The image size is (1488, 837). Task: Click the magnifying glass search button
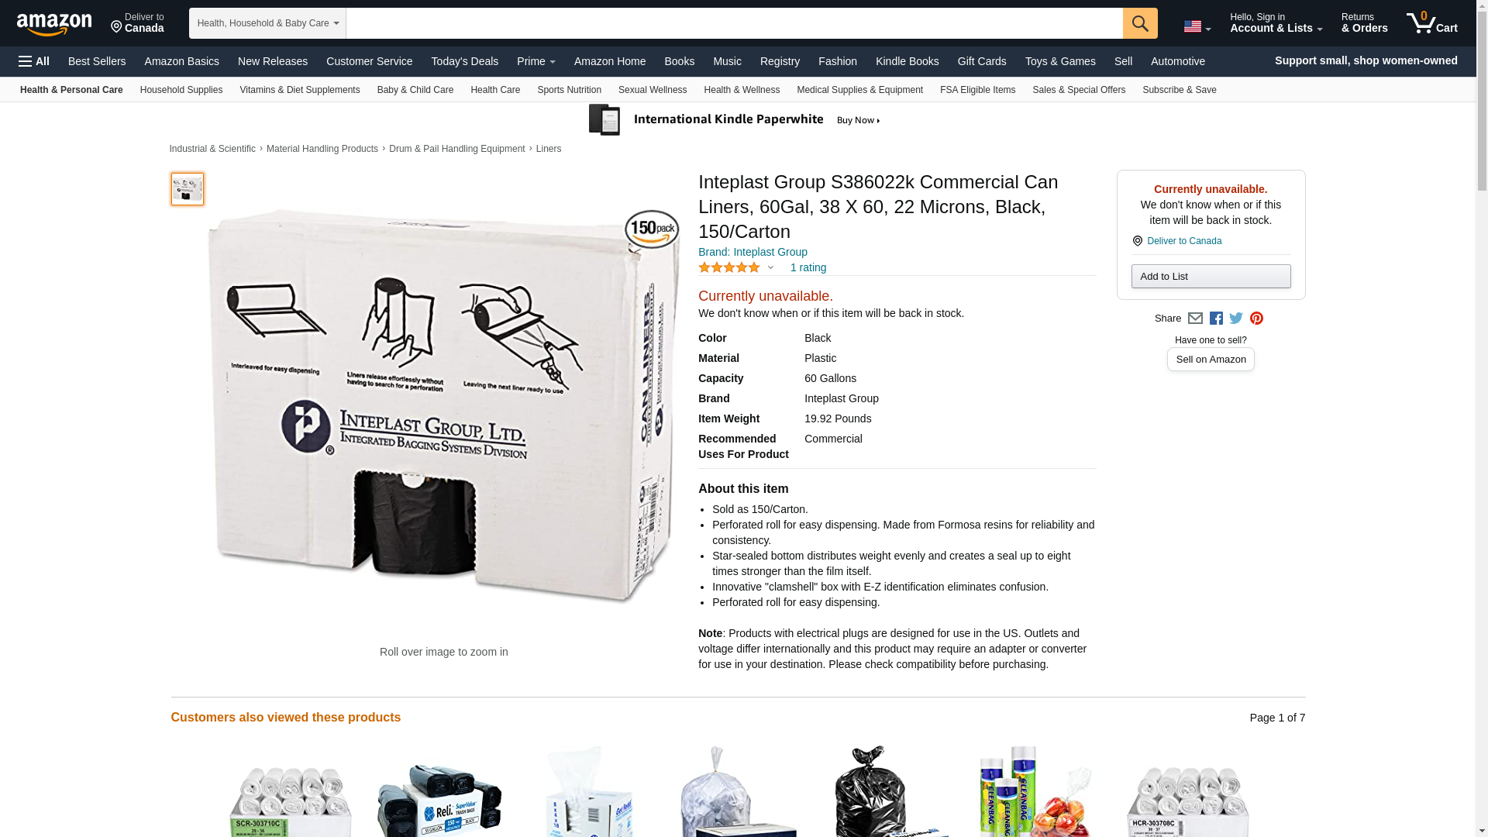pyautogui.click(x=1140, y=23)
